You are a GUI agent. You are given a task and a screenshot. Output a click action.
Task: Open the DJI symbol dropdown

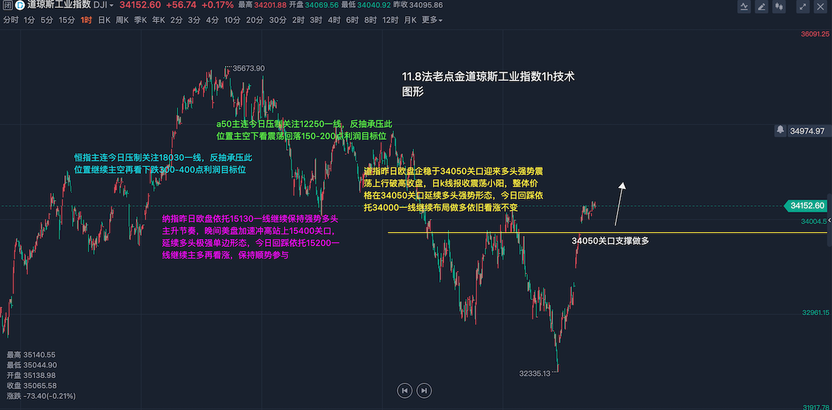coord(103,5)
